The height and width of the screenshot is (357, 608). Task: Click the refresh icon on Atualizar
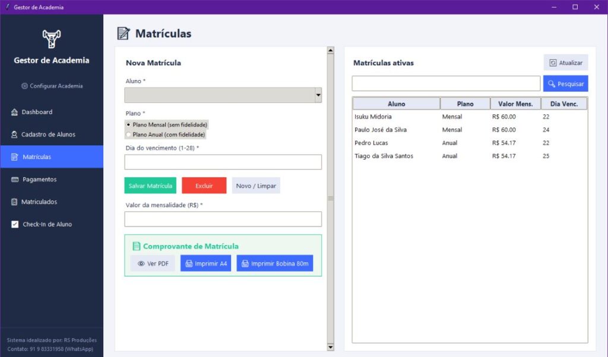[x=553, y=63]
